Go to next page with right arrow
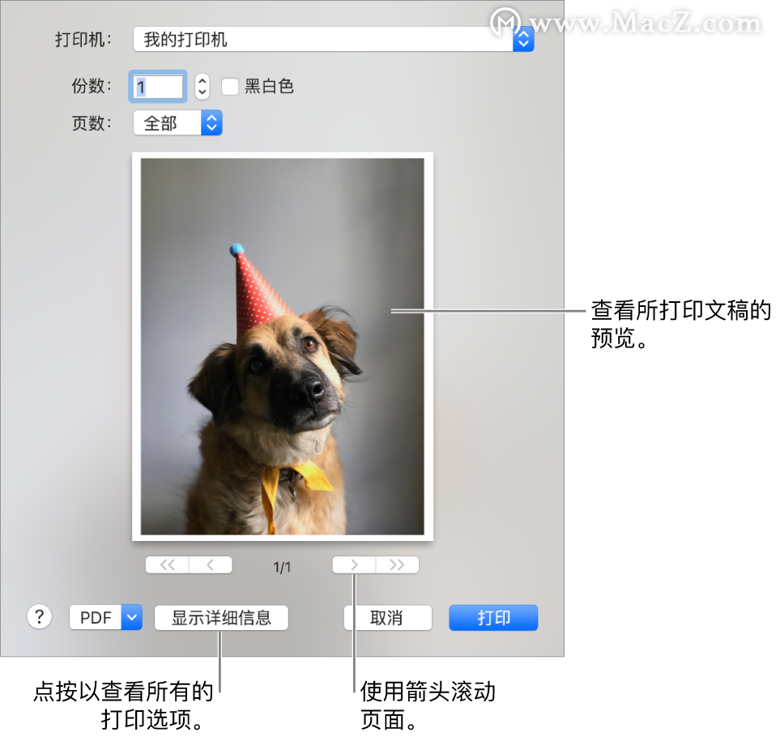The width and height of the screenshot is (780, 741). pos(354,565)
